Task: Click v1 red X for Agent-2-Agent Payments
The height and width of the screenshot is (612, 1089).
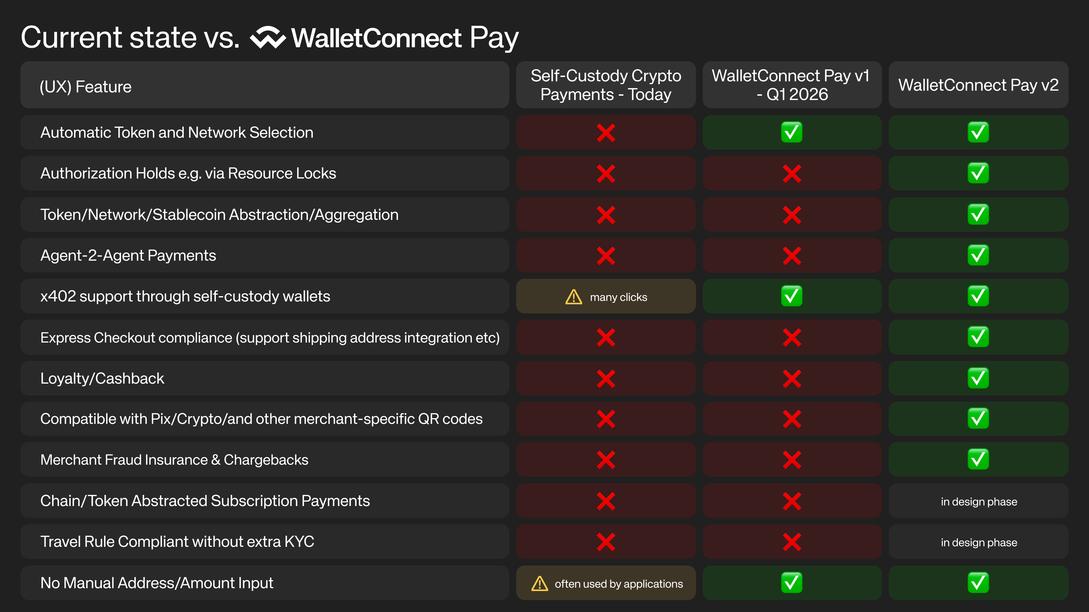Action: pyautogui.click(x=792, y=256)
